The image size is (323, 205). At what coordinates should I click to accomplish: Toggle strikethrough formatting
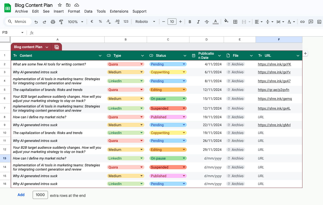tap(207, 22)
